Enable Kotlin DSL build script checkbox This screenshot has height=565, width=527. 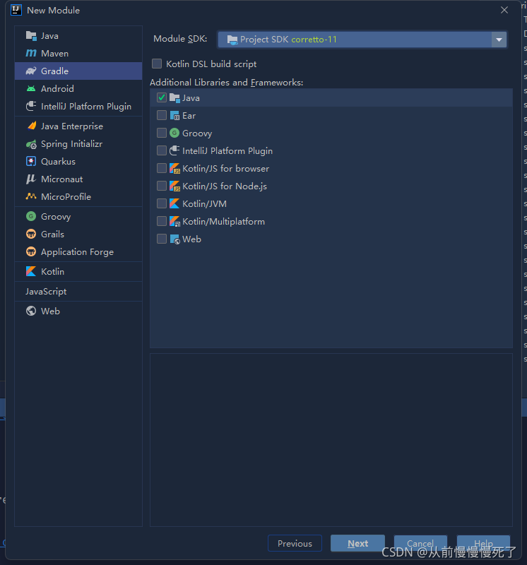click(157, 64)
